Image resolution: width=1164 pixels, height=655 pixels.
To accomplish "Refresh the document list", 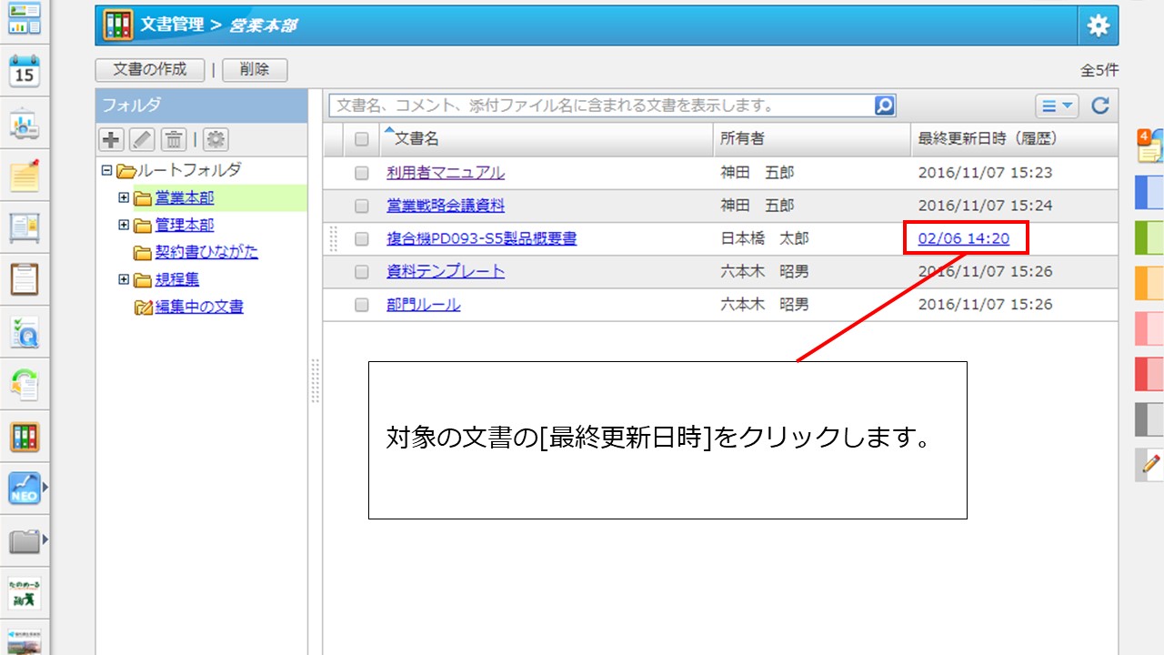I will tap(1100, 106).
